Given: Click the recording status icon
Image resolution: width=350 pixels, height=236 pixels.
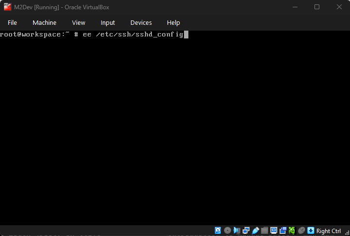Looking at the screenshot, I should click(x=283, y=231).
